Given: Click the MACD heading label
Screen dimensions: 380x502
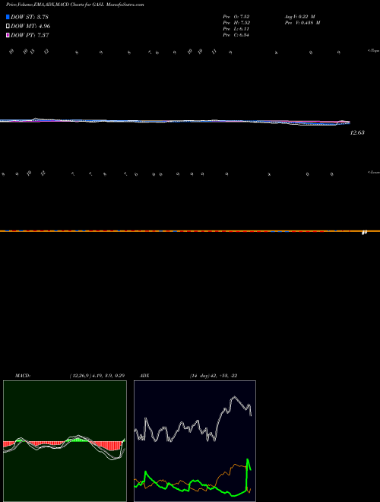Looking at the screenshot, I should coord(23,376).
